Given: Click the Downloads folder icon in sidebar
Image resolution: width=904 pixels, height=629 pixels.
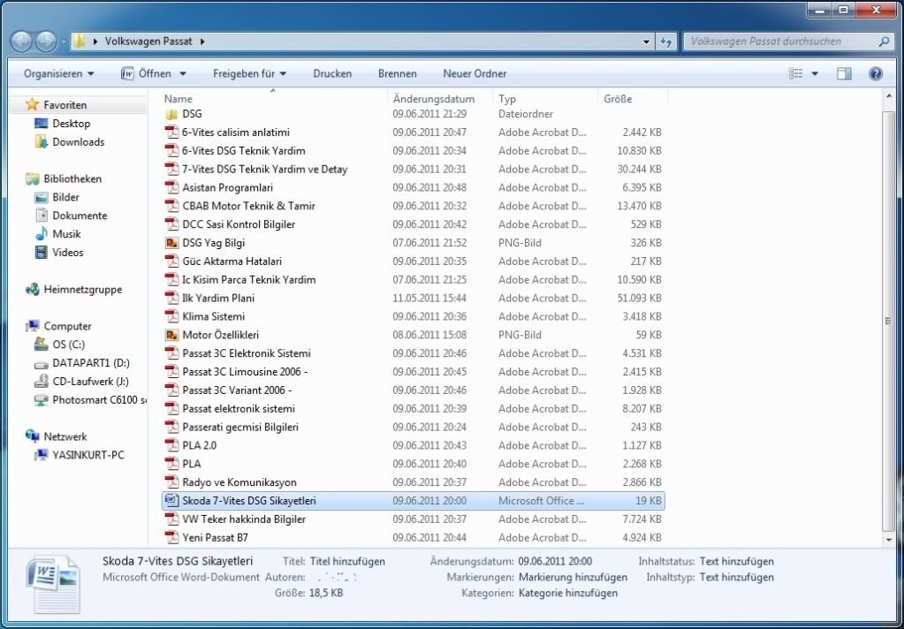Looking at the screenshot, I should 41,142.
